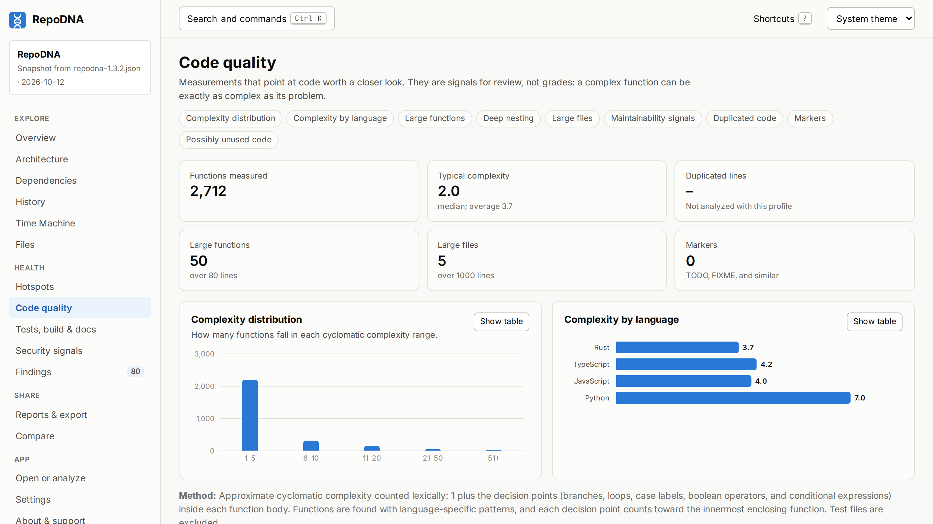
Task: Select Open or analyze in sidebar
Action: pyautogui.click(x=80, y=478)
